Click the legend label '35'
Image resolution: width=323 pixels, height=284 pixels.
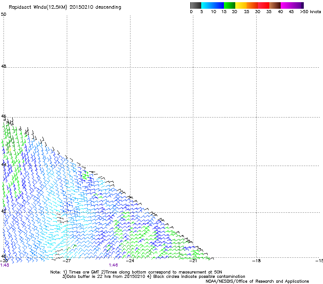click(x=269, y=12)
